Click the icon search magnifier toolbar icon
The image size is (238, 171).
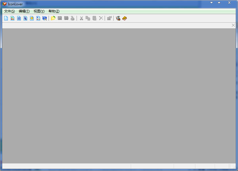coord(44,18)
